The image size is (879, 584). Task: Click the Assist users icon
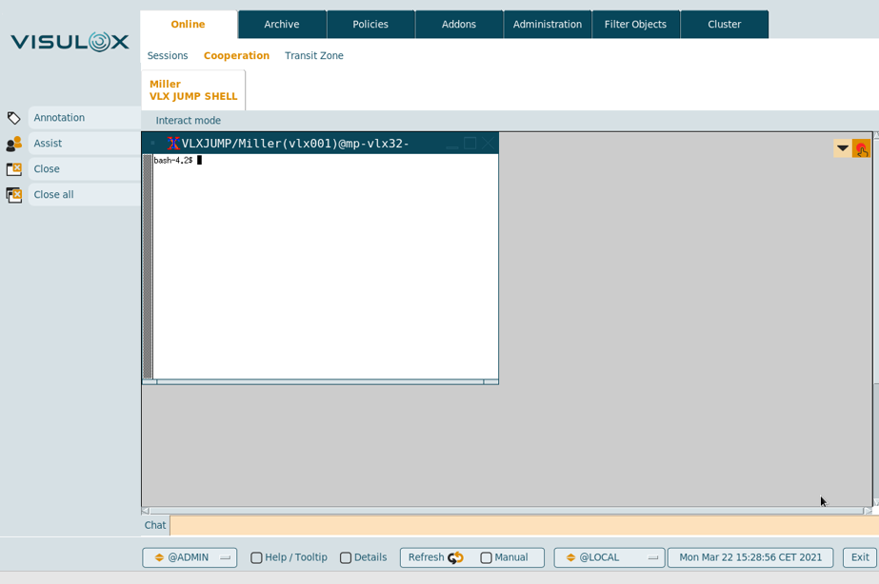pos(13,144)
